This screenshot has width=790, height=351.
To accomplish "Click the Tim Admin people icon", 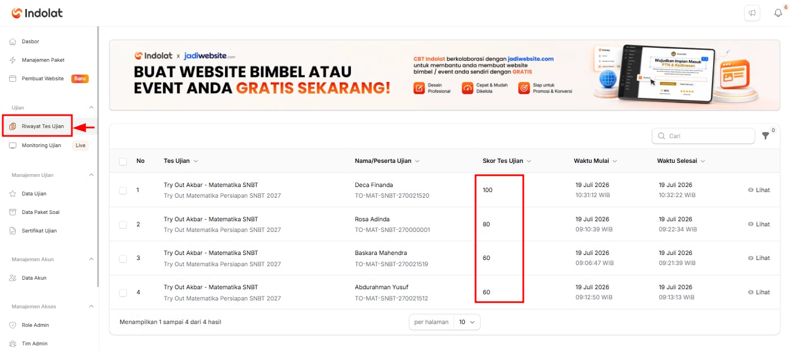I will click(x=13, y=344).
